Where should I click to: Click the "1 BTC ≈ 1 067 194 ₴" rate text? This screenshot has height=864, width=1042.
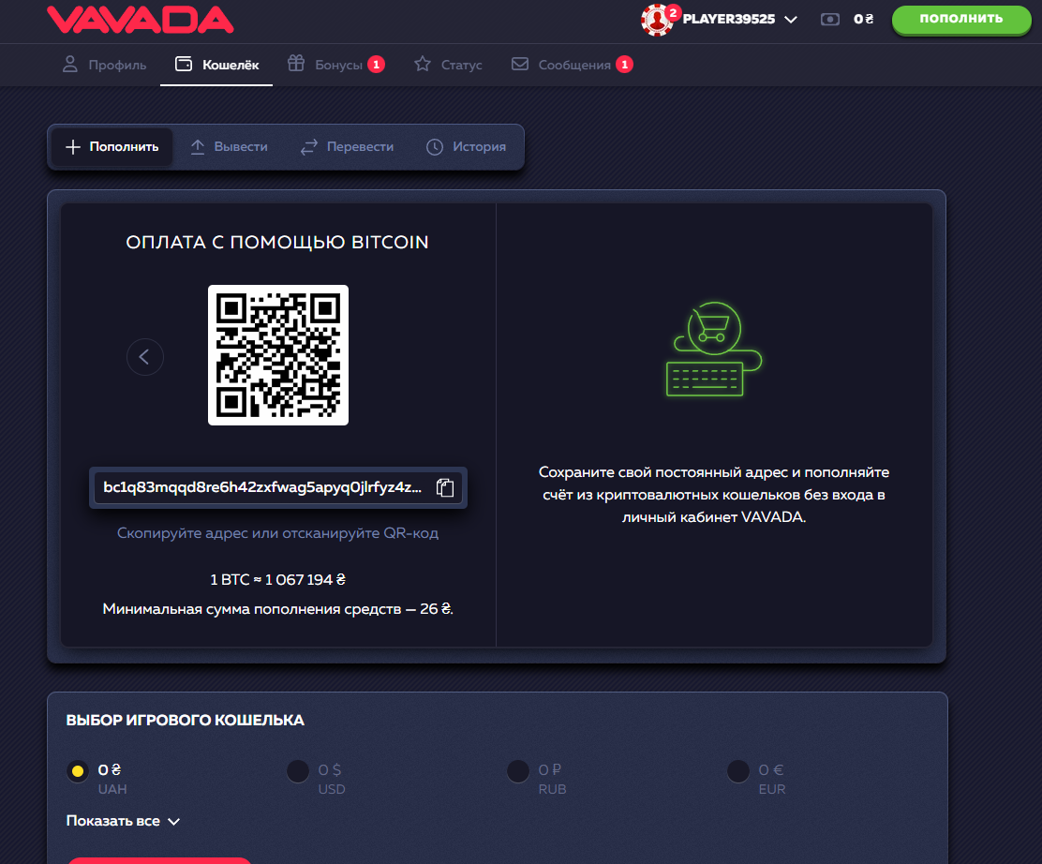coord(277,579)
